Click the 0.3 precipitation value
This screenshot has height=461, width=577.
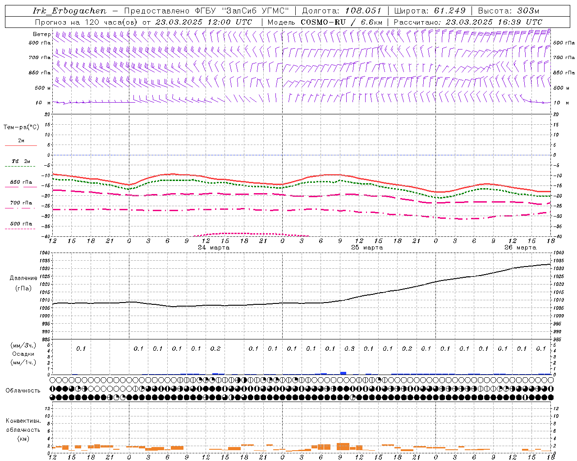(349, 348)
